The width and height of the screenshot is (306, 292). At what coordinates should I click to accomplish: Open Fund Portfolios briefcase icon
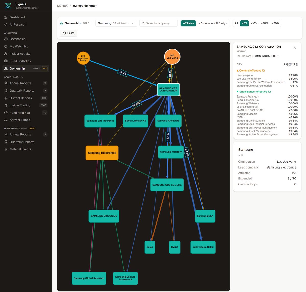(6, 61)
